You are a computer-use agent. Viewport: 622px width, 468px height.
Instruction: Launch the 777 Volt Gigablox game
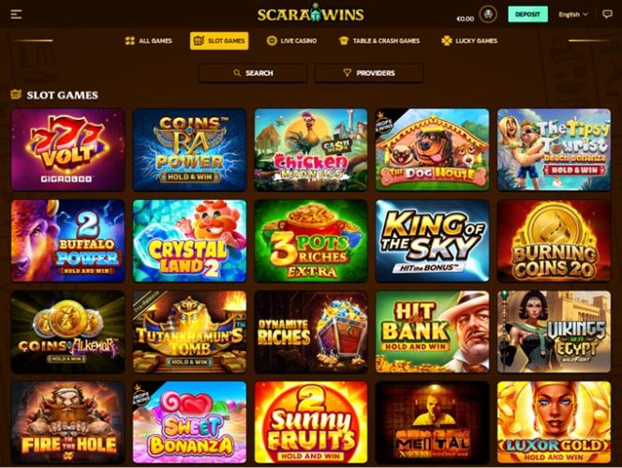67,150
